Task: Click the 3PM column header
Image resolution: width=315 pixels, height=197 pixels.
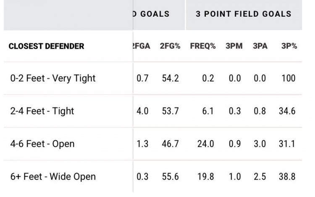Action: pos(234,46)
